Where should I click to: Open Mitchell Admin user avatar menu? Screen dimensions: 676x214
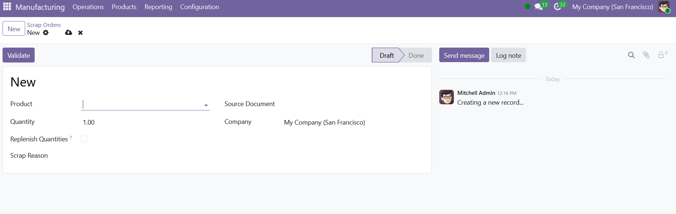click(x=664, y=7)
